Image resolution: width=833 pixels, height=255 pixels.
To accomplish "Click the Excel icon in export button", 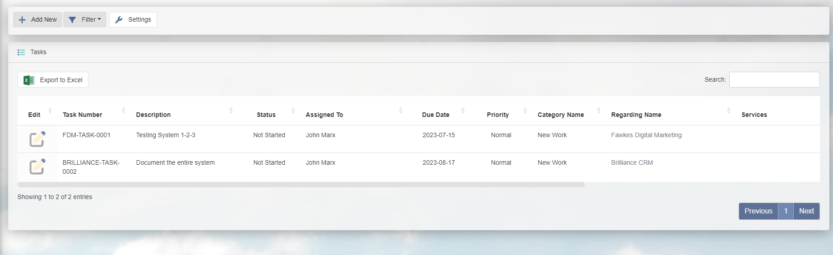I will 29,80.
